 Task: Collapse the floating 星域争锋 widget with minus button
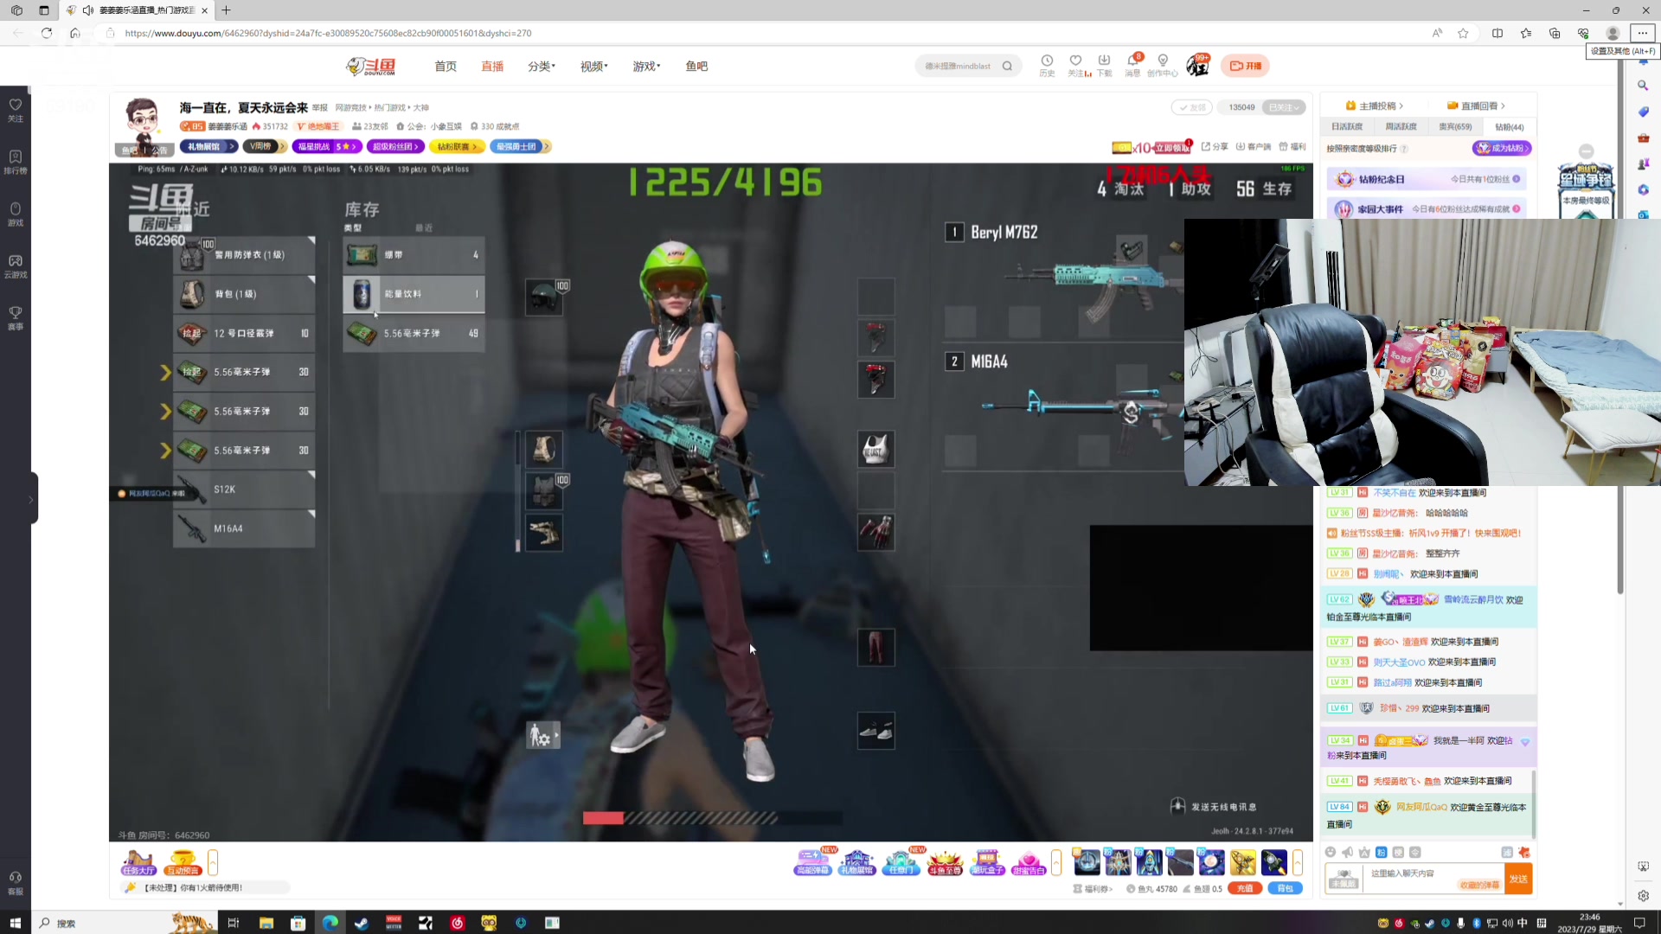pyautogui.click(x=1586, y=150)
